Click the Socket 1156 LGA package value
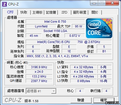The image size is (121, 105). click(55, 31)
